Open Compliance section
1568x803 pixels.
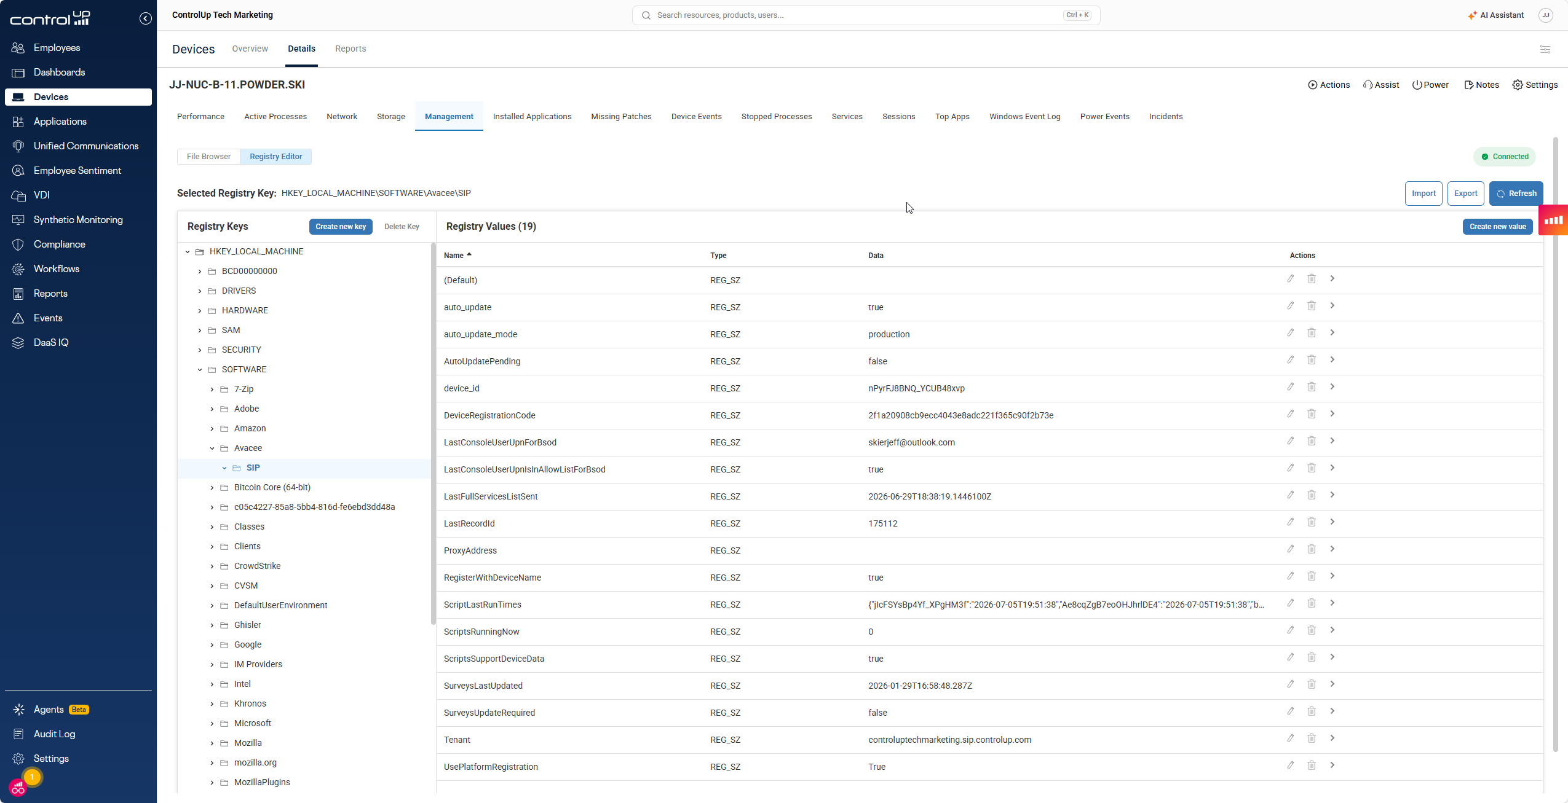click(x=59, y=244)
